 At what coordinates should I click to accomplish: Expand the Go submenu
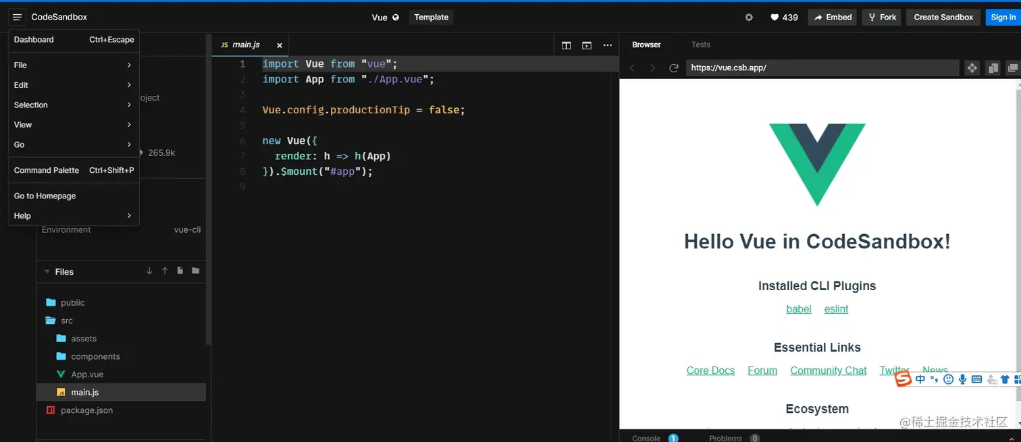pyautogui.click(x=74, y=144)
